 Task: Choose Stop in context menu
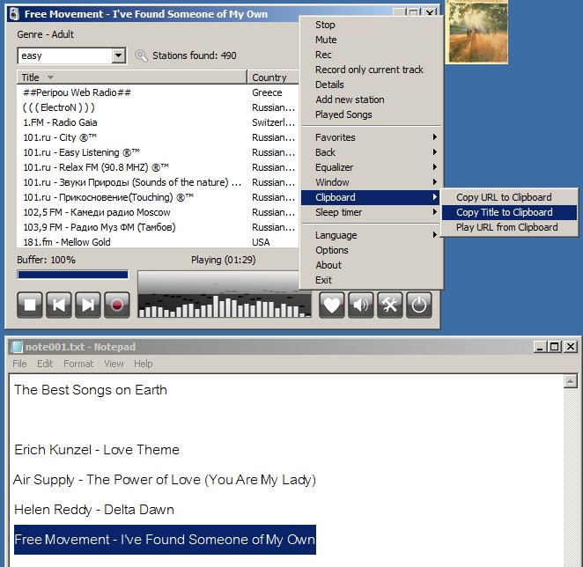pyautogui.click(x=371, y=25)
